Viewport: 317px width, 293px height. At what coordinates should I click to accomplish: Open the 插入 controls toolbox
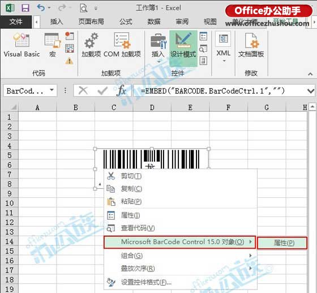(158, 48)
